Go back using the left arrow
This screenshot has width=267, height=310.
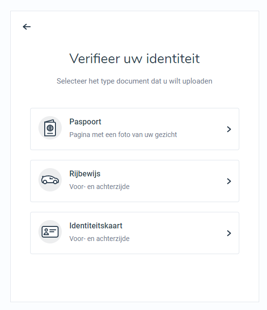[27, 27]
